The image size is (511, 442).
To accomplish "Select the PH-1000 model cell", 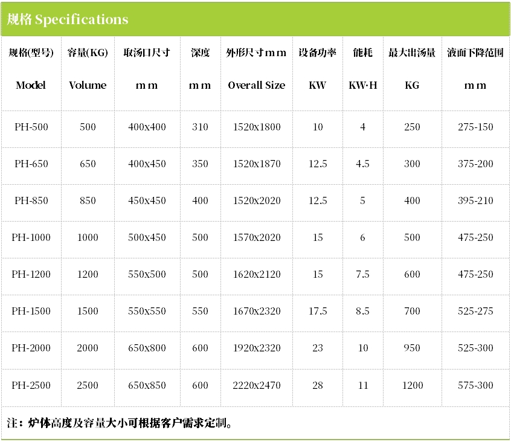I will click(31, 237).
